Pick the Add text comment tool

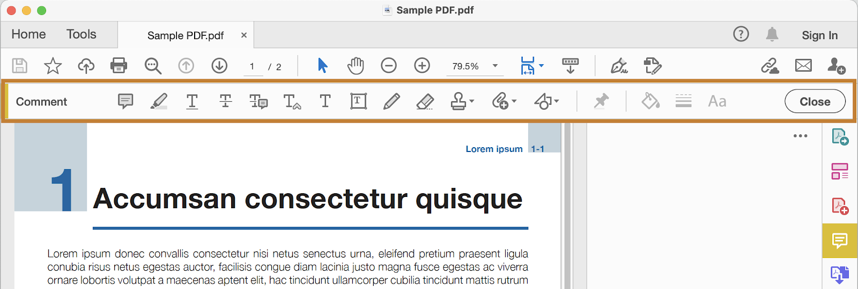[325, 101]
